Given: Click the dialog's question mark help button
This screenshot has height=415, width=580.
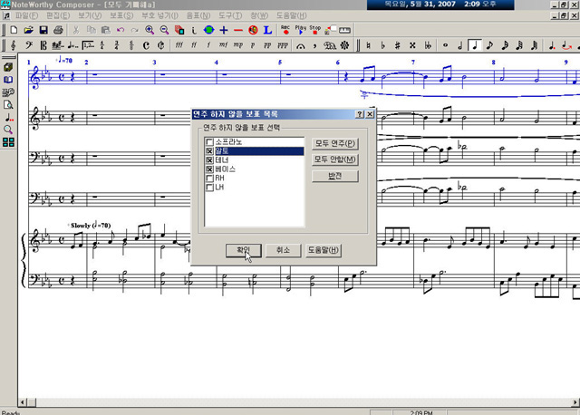Looking at the screenshot, I should click(x=360, y=114).
